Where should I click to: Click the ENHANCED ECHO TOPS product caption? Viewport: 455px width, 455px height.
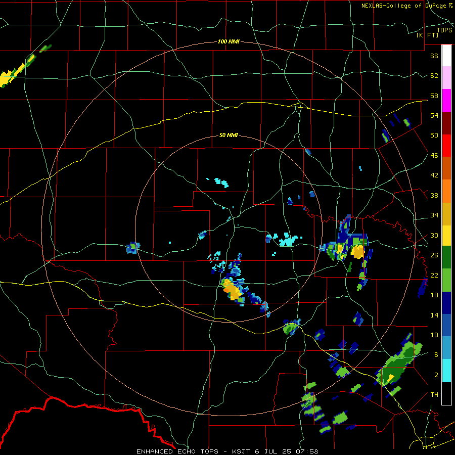[177, 451]
